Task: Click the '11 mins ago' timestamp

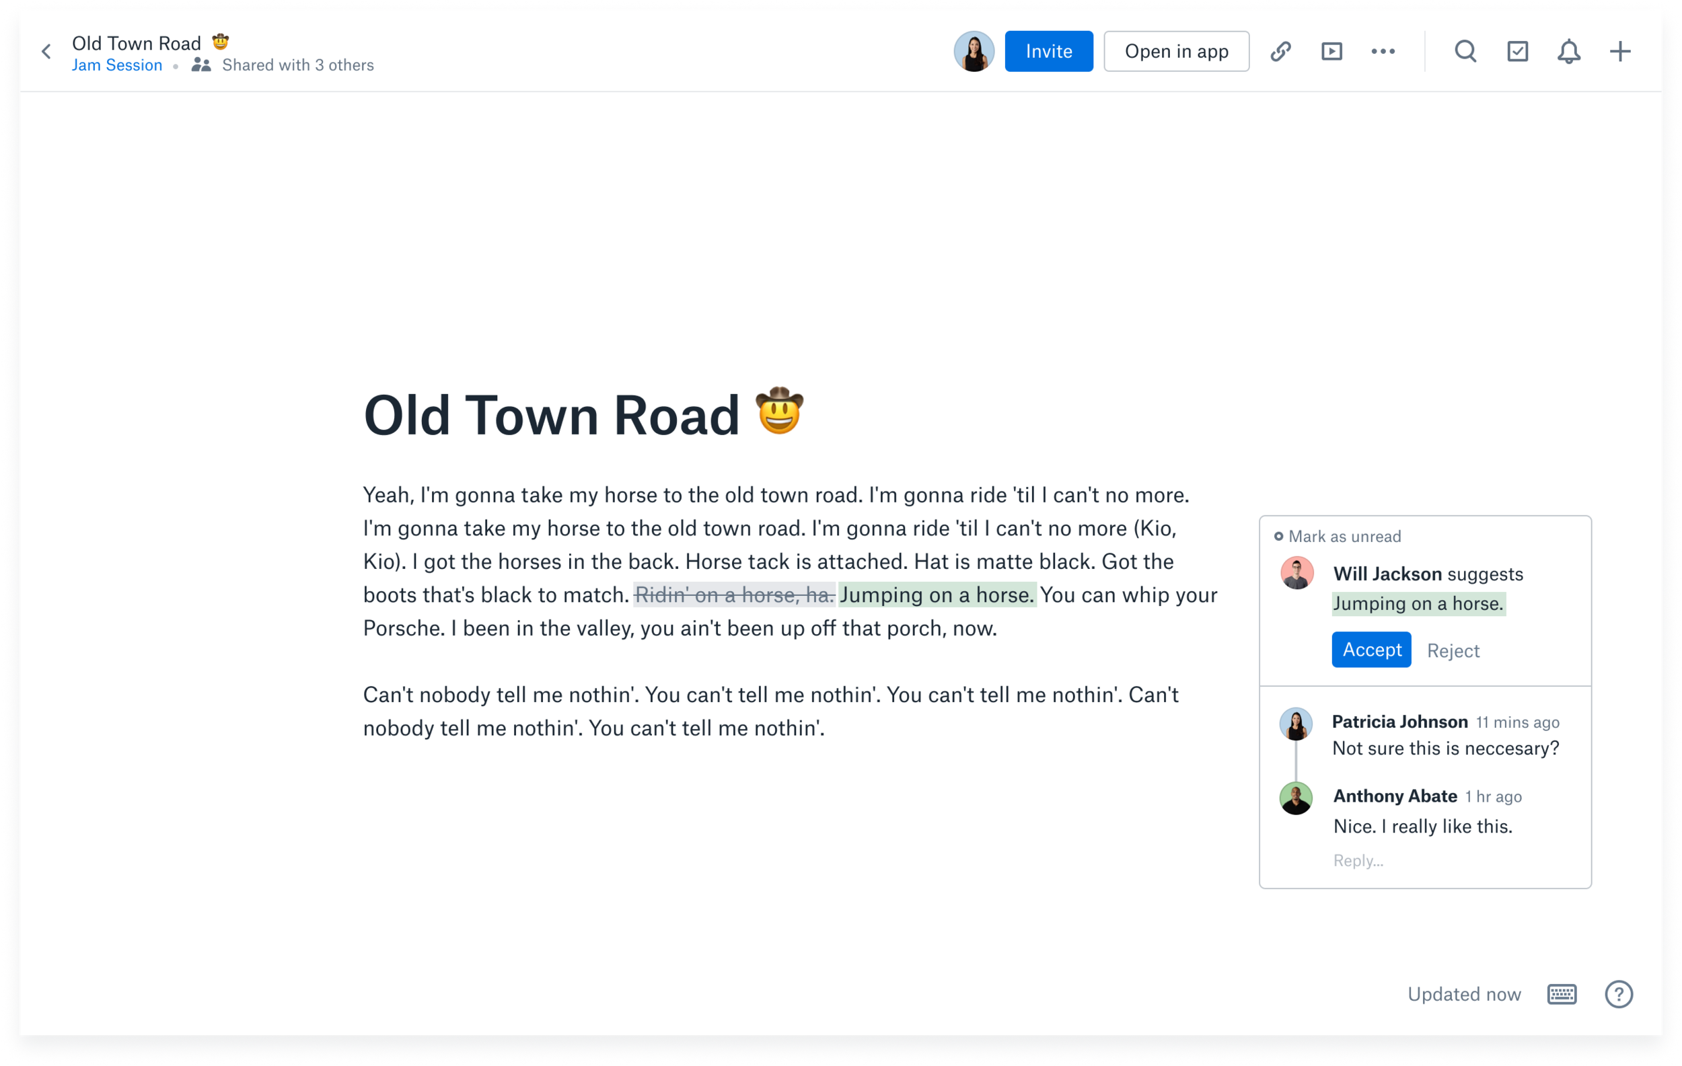Action: click(1517, 722)
